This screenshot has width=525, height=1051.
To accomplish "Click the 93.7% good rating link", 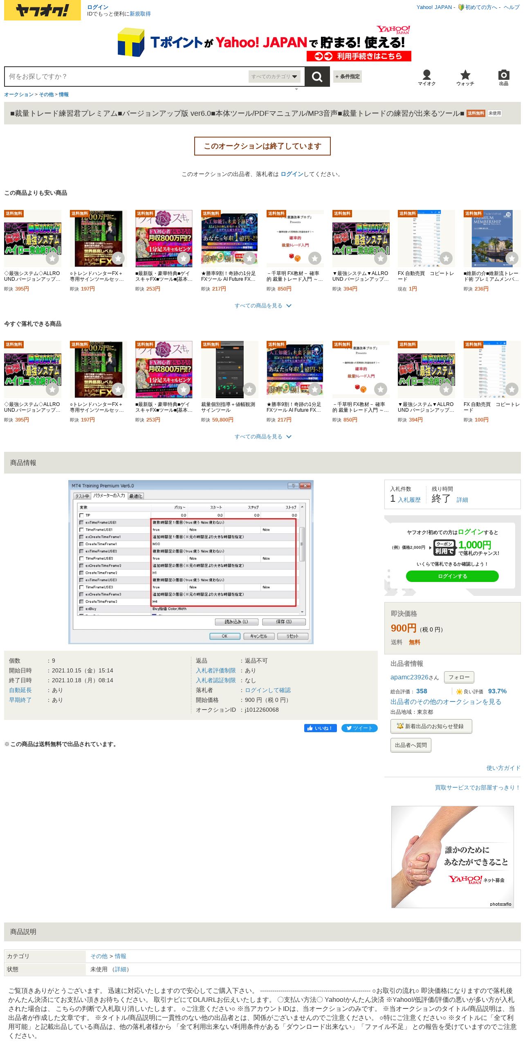I will point(497,691).
